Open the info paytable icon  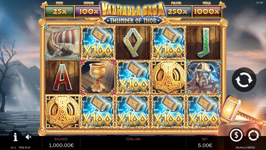[15, 137]
